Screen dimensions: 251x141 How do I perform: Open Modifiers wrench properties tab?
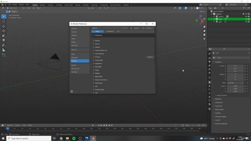(209, 86)
